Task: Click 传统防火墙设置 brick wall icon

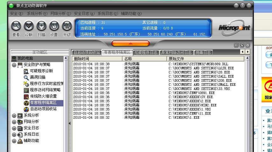Action: (x=26, y=97)
